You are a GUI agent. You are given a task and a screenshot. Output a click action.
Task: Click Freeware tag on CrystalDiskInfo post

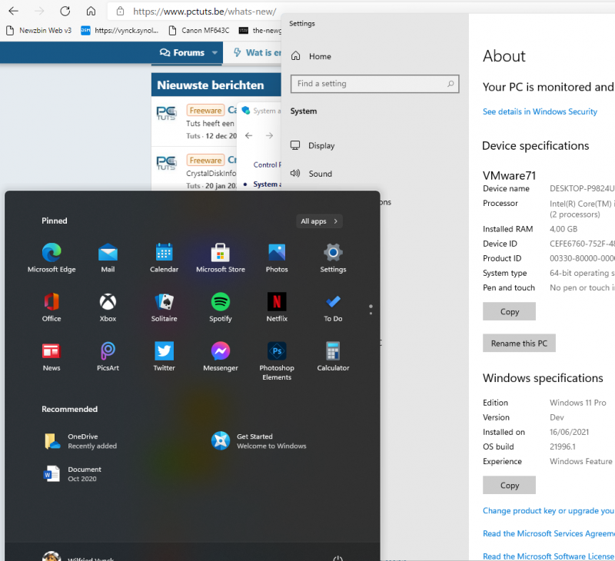(205, 160)
